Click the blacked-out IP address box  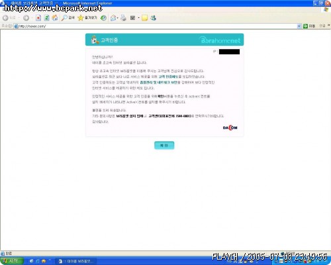pyautogui.click(x=229, y=52)
